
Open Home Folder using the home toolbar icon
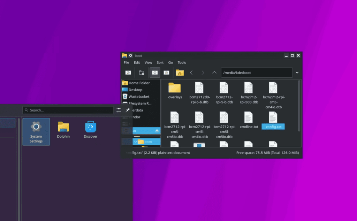click(179, 73)
